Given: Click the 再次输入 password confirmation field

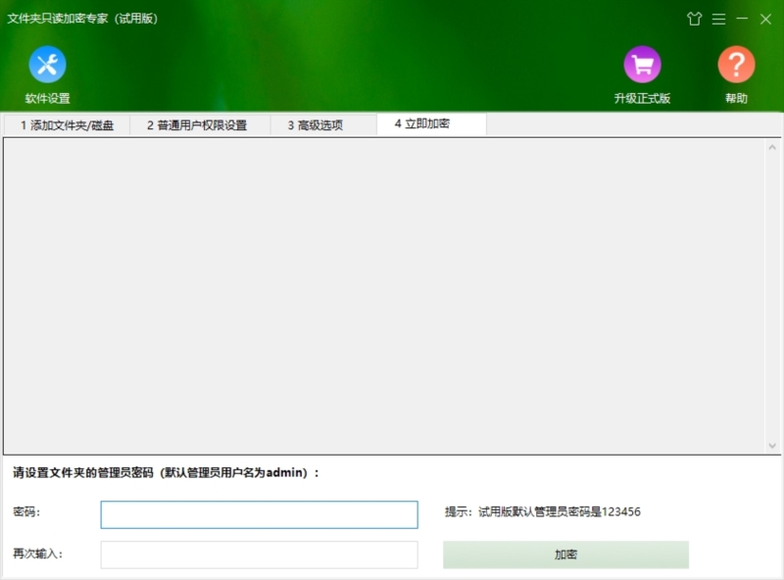Looking at the screenshot, I should 259,555.
